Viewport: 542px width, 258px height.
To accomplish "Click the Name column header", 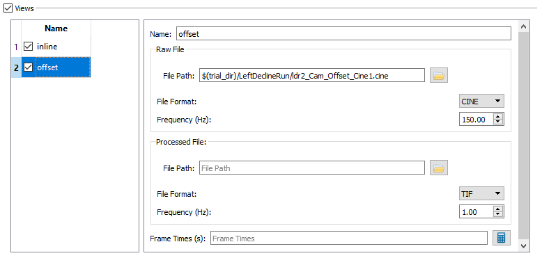I will 56,29.
